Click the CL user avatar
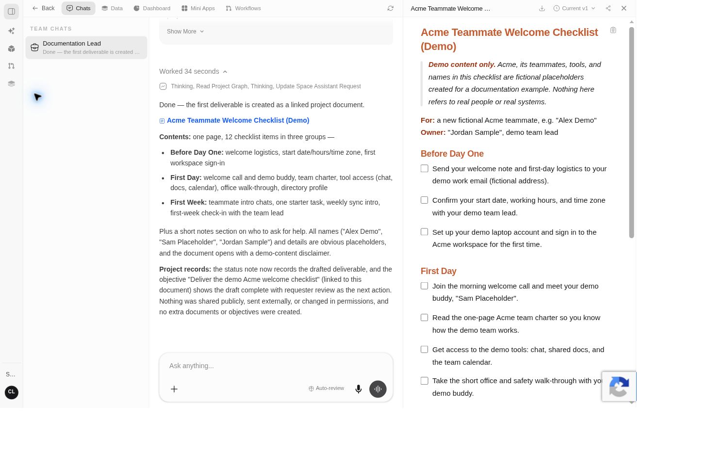707x453 pixels. pyautogui.click(x=12, y=392)
